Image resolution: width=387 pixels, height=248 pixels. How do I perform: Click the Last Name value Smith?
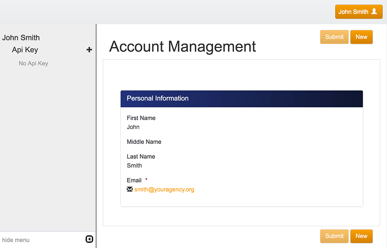(134, 165)
